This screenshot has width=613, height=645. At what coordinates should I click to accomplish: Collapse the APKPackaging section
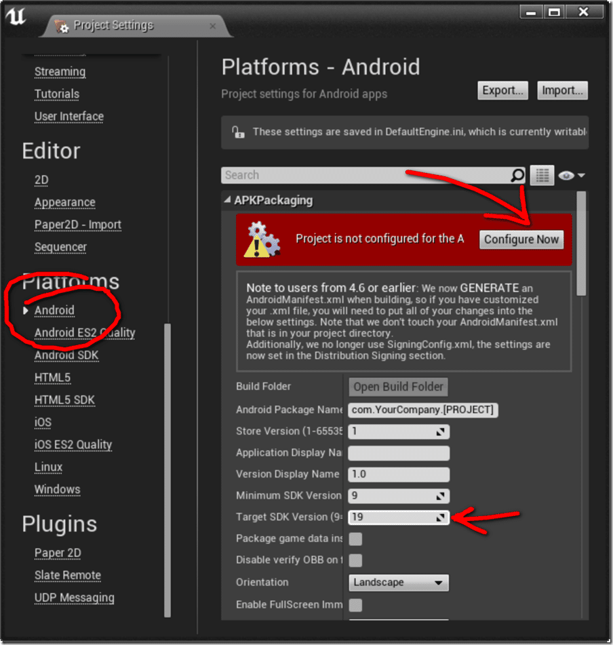pyautogui.click(x=227, y=200)
